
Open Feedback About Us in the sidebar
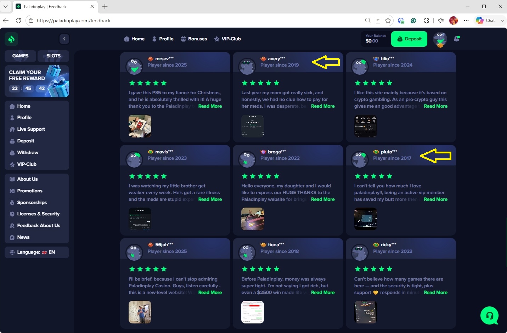click(37, 226)
